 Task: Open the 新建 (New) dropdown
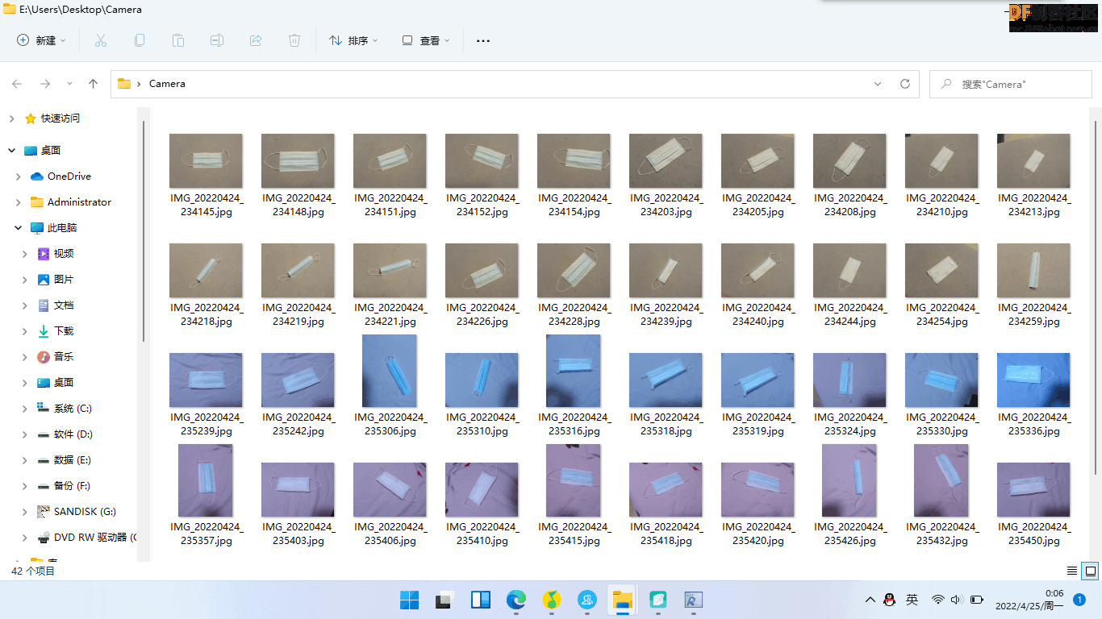coord(42,40)
